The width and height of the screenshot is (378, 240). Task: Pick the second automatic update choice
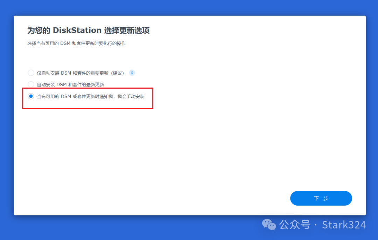coord(31,84)
